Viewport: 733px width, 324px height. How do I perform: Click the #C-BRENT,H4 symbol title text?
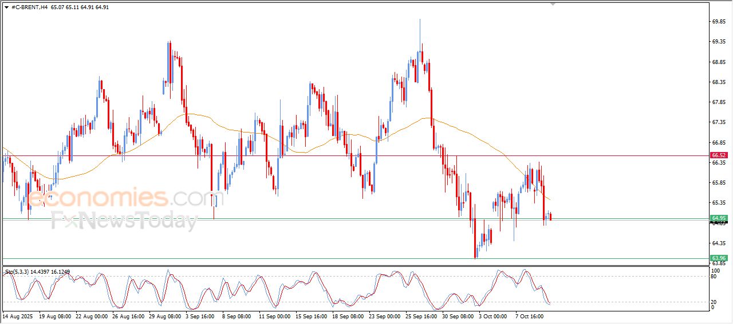pos(30,7)
